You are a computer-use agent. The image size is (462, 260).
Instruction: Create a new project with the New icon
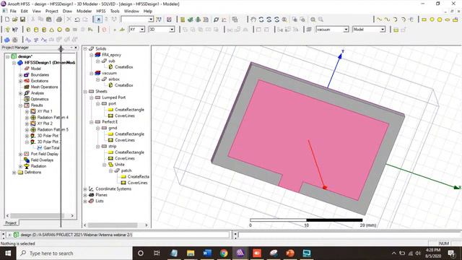click(x=7, y=19)
